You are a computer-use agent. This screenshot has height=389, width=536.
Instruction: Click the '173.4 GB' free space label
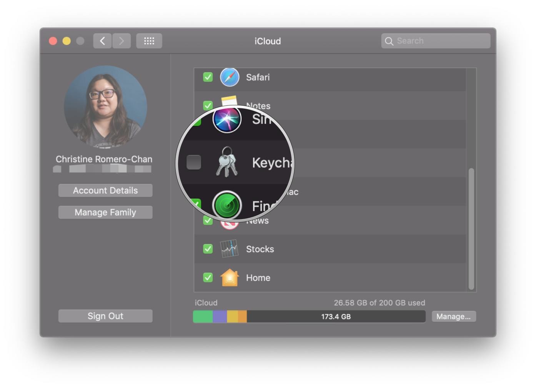point(336,317)
